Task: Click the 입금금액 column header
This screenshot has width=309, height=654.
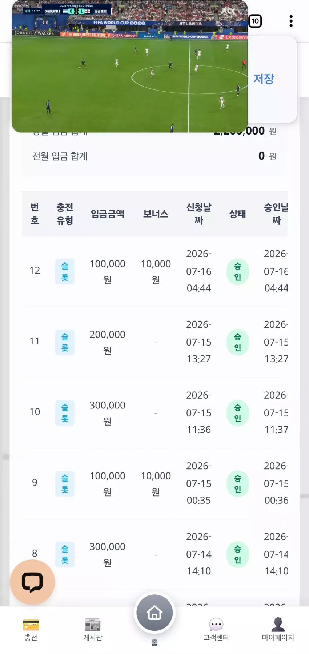Action: click(x=108, y=214)
